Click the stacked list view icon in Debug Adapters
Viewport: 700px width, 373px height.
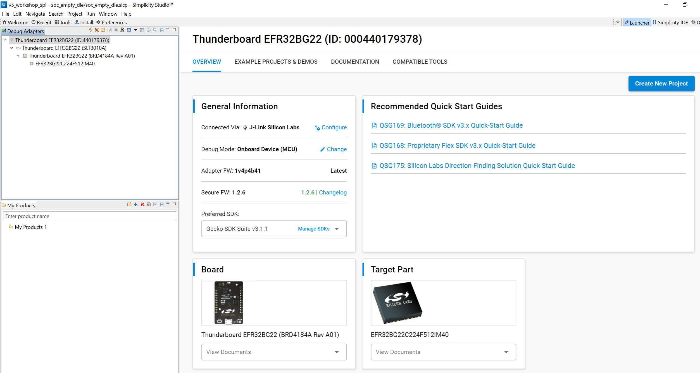pyautogui.click(x=149, y=30)
